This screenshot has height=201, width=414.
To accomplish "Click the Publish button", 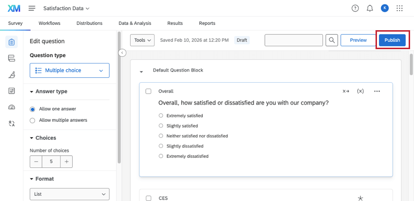I will 392,40.
